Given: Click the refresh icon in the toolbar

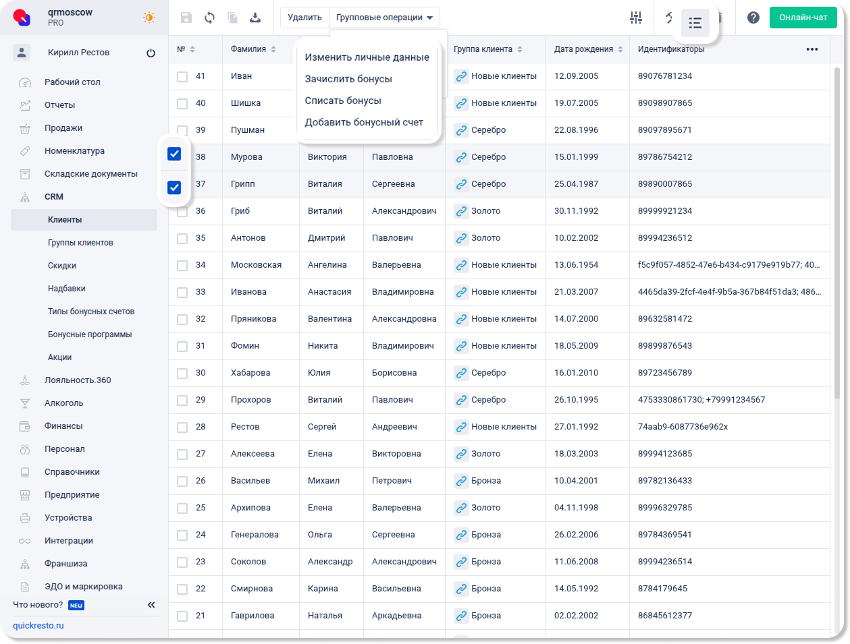Looking at the screenshot, I should pyautogui.click(x=210, y=18).
